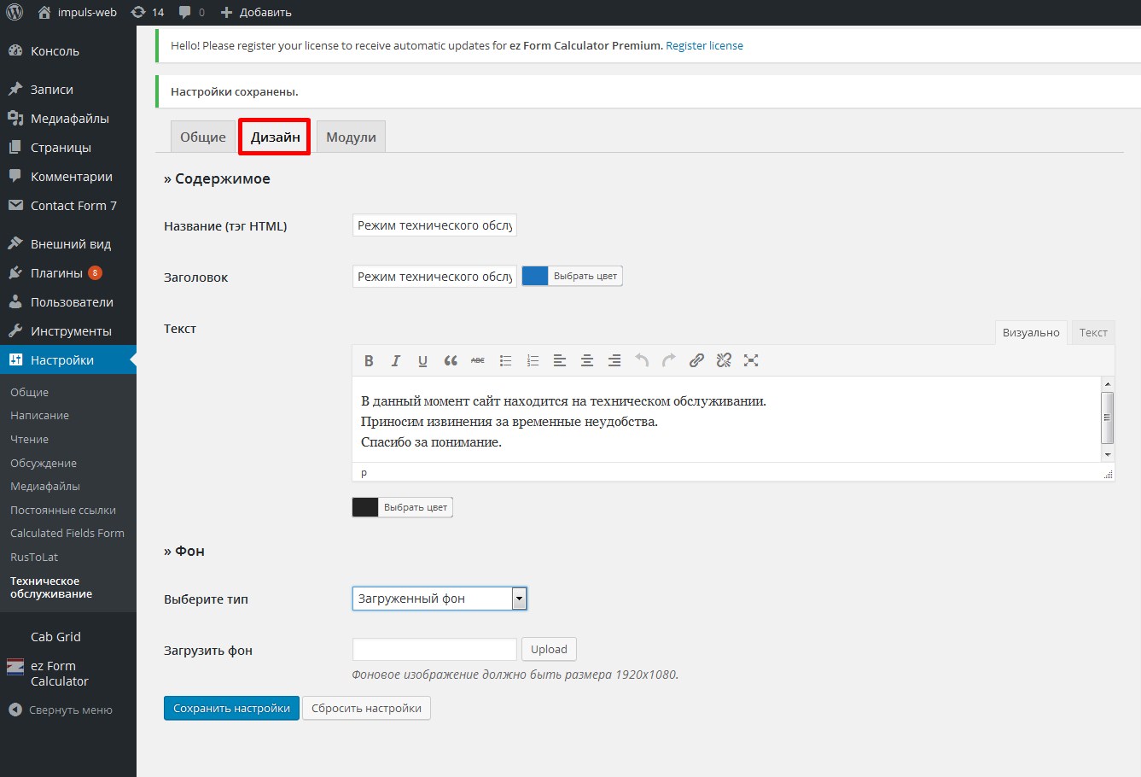Click editor scrollbar down arrow
1141x777 pixels.
[x=1108, y=455]
